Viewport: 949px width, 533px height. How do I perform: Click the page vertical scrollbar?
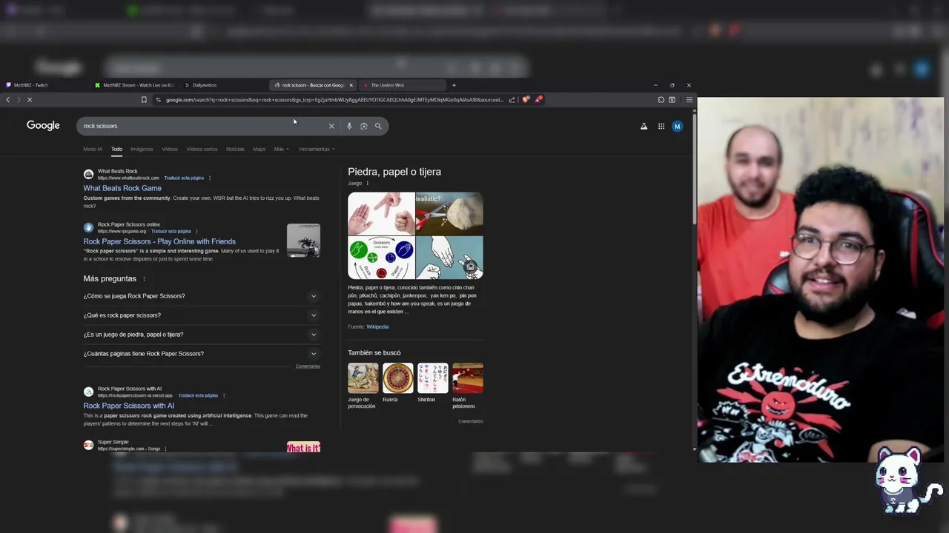pos(694,169)
